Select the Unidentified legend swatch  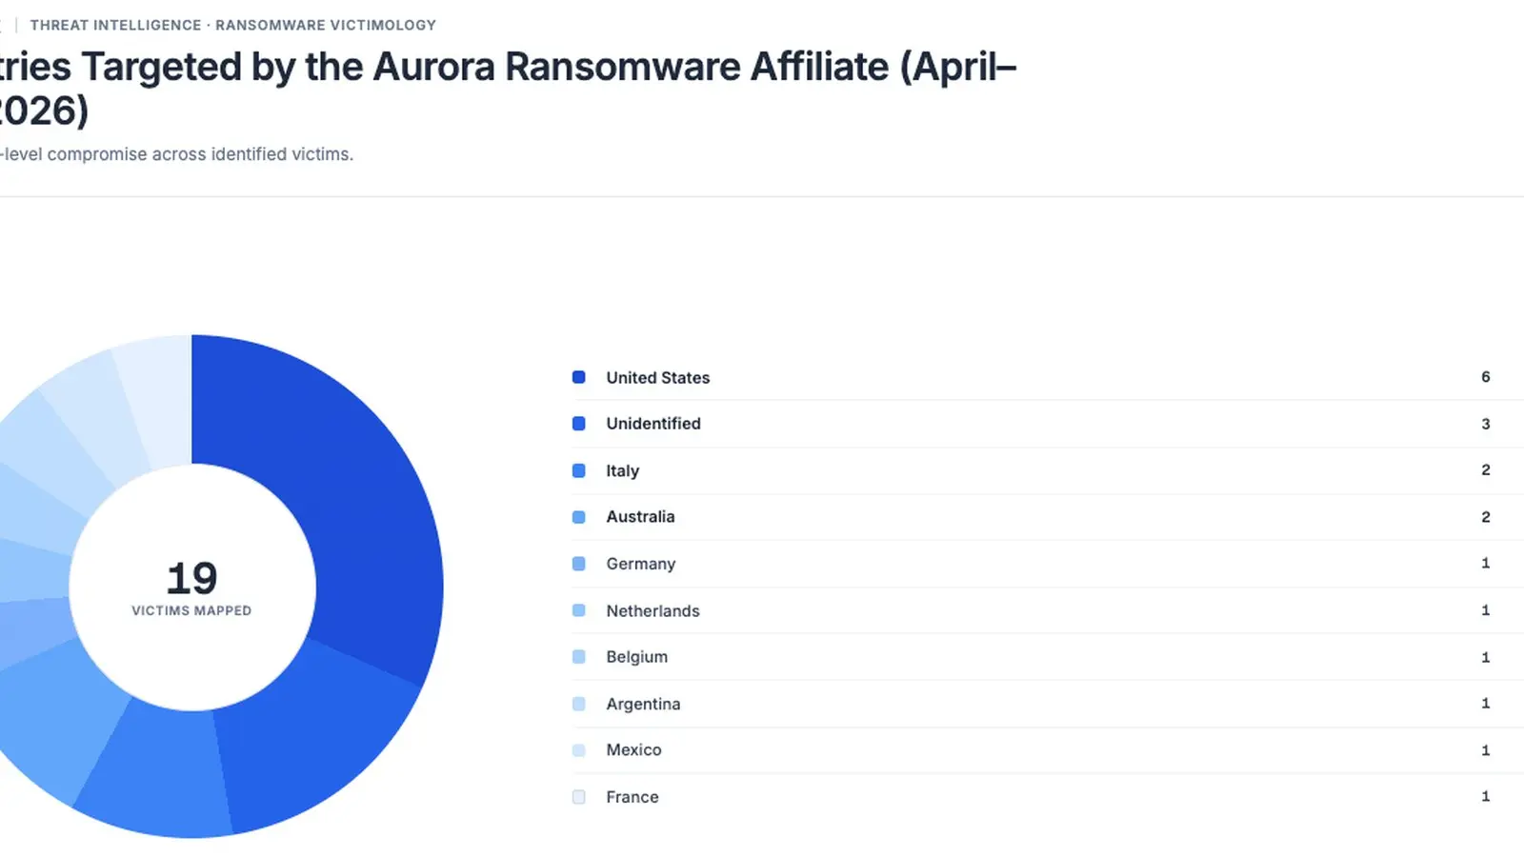(578, 424)
